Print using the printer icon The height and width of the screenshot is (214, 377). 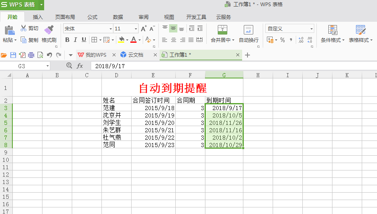(31, 55)
